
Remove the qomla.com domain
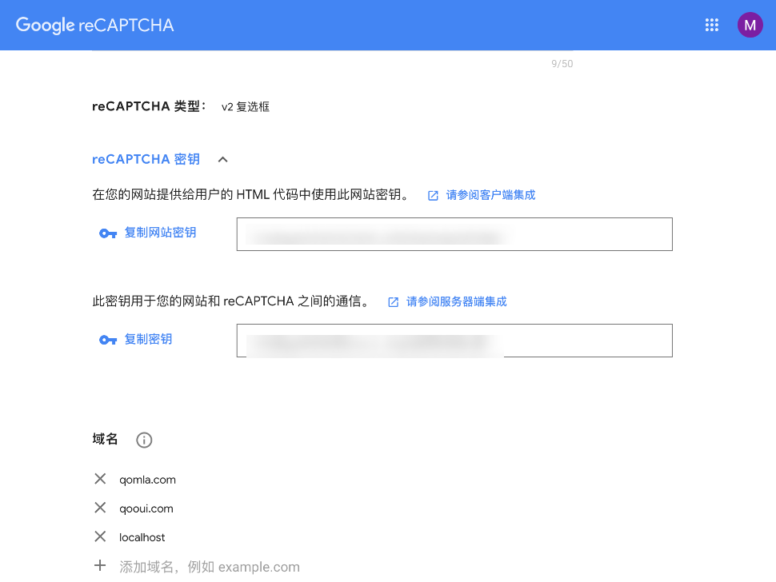point(100,479)
